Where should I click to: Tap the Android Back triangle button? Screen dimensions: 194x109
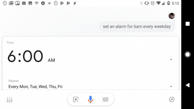point(188,85)
